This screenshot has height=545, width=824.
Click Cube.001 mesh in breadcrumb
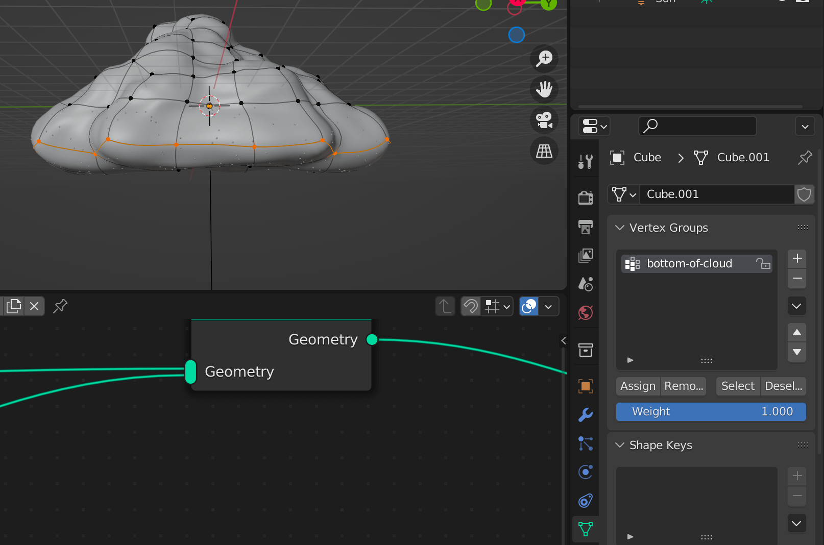[732, 158]
